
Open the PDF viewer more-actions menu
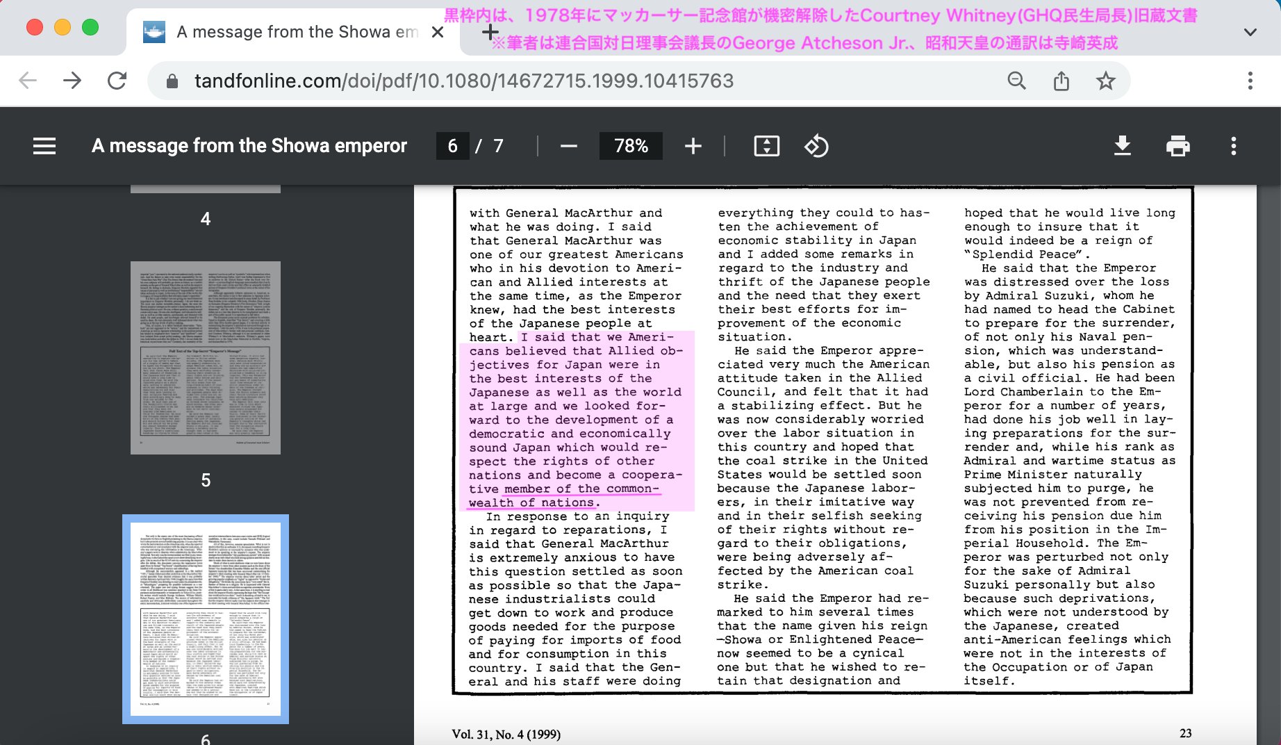[x=1233, y=146]
